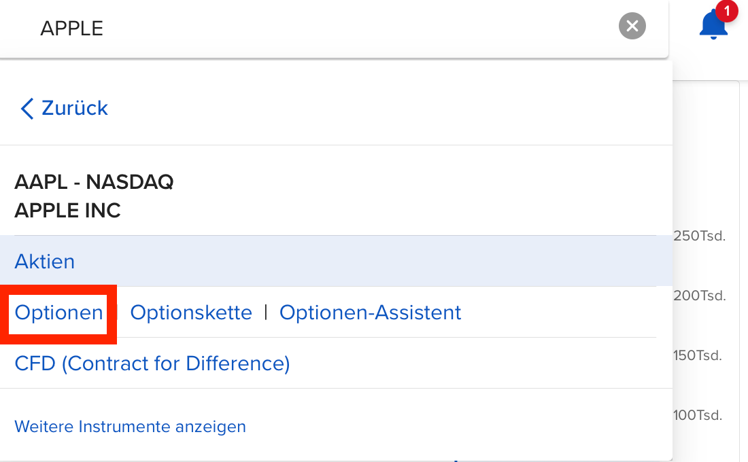This screenshot has width=748, height=462.
Task: Select the APPLE INC company name
Action: pyautogui.click(x=67, y=211)
